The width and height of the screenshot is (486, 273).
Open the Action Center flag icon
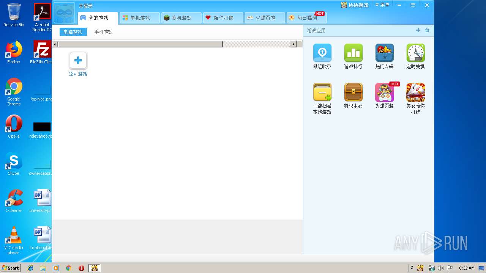point(450,268)
